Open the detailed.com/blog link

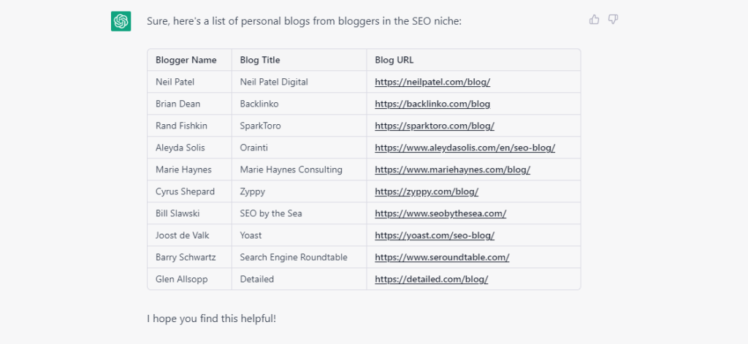[431, 280]
